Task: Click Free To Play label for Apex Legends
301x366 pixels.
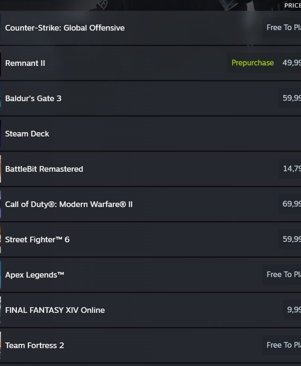Action: (283, 275)
